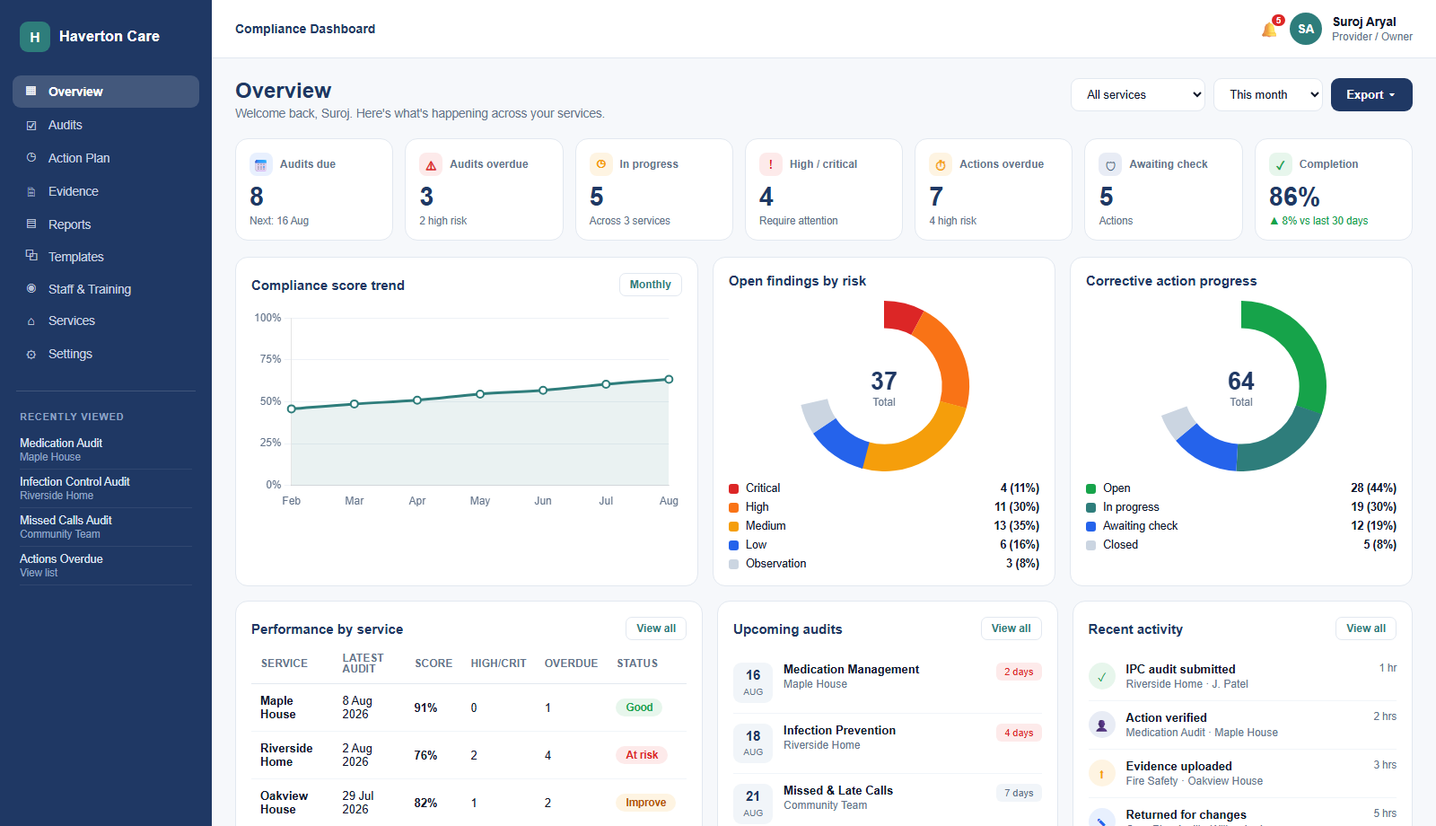Click the Templates sidebar copy icon
Viewport: 1436px width, 826px height.
[x=31, y=256]
